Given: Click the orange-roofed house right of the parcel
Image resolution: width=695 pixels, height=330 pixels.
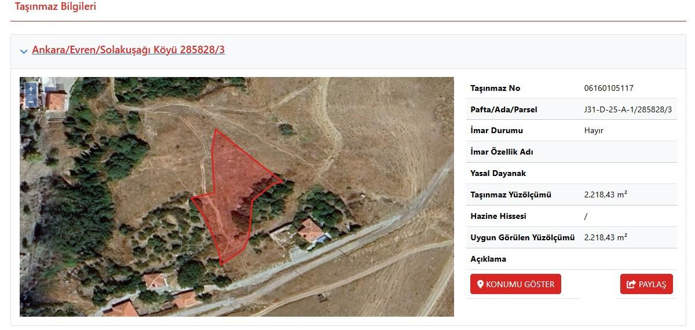Looking at the screenshot, I should pyautogui.click(x=312, y=230).
